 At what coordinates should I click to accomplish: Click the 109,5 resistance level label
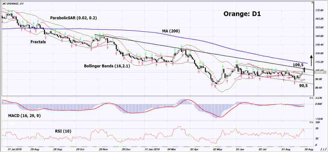click(298, 65)
